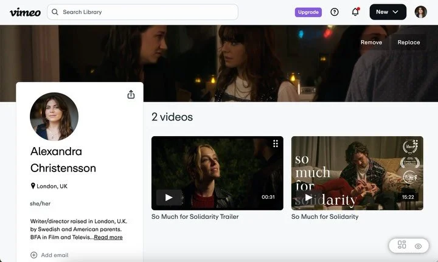The image size is (438, 262).
Task: Click the purple Upgrade button
Action: pyautogui.click(x=308, y=12)
